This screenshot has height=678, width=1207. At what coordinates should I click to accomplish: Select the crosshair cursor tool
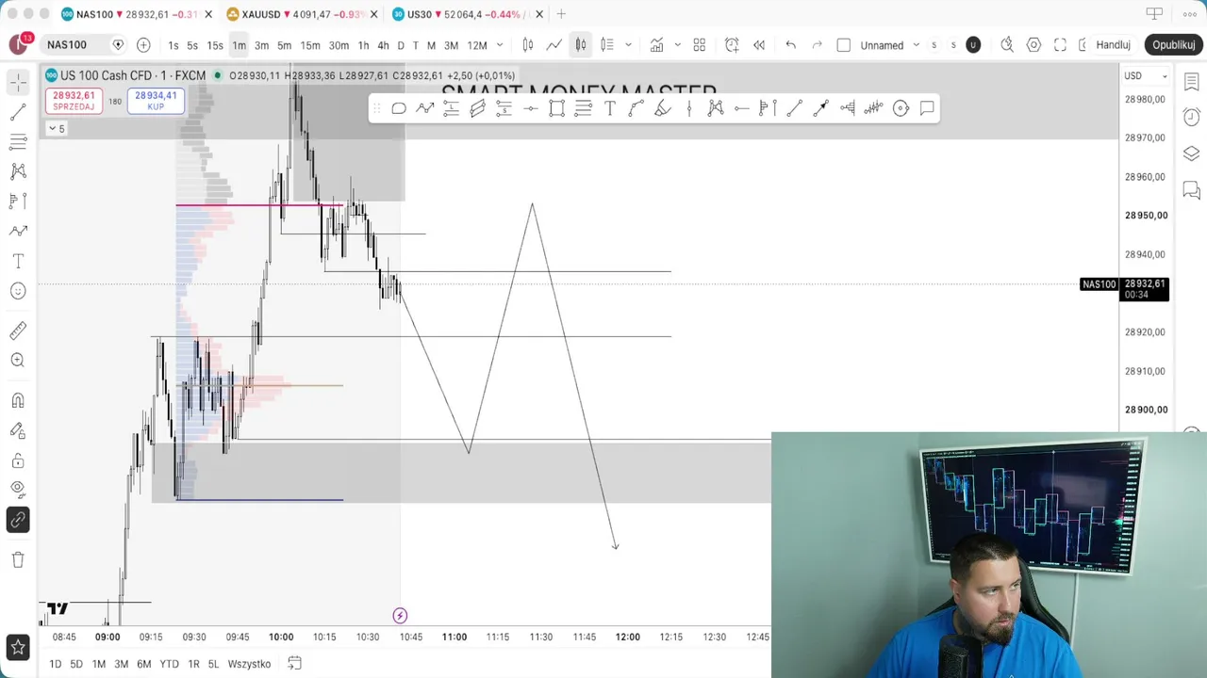click(x=18, y=83)
